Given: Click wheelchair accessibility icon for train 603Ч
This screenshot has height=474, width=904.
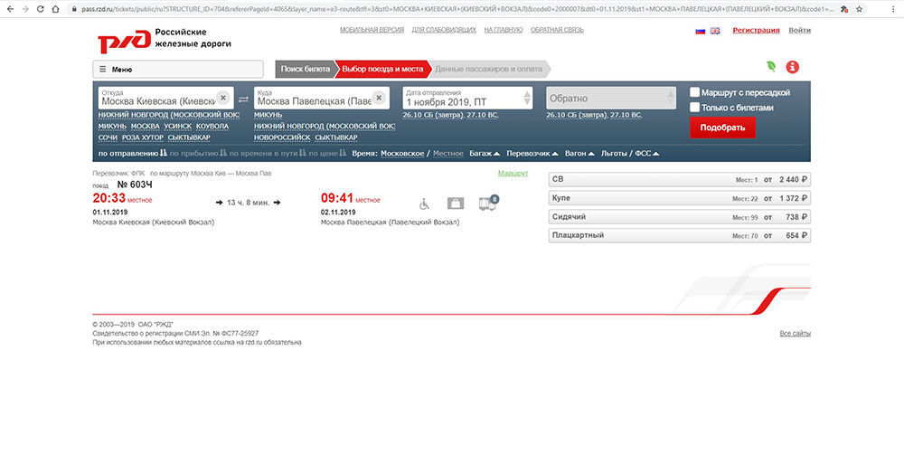Looking at the screenshot, I should point(424,204).
